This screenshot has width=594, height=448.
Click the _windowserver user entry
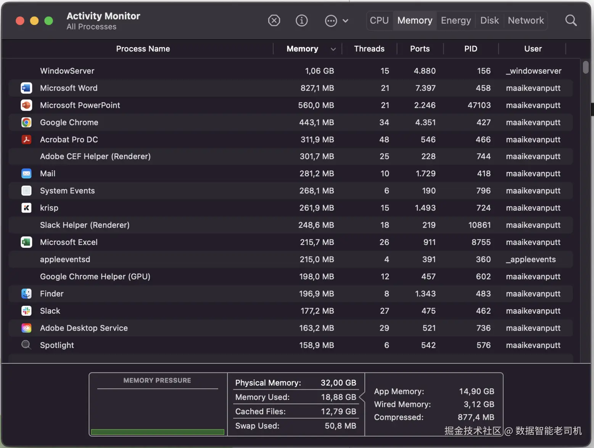click(534, 71)
